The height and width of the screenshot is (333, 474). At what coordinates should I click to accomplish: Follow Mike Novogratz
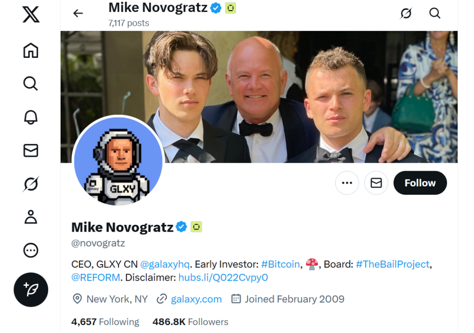point(420,183)
